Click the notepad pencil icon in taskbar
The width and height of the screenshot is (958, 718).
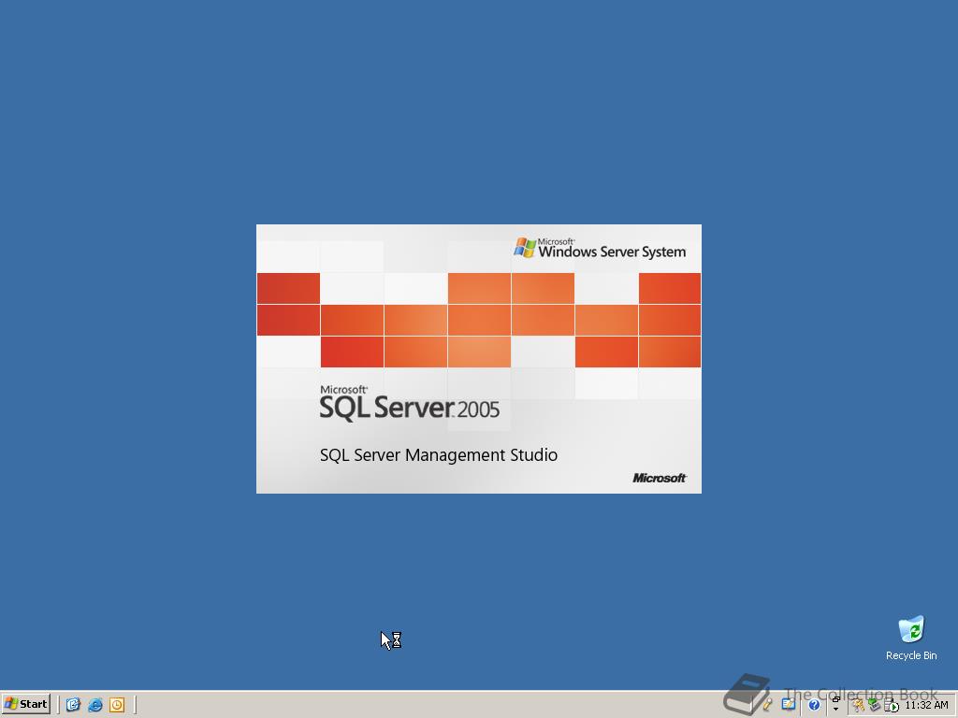788,704
